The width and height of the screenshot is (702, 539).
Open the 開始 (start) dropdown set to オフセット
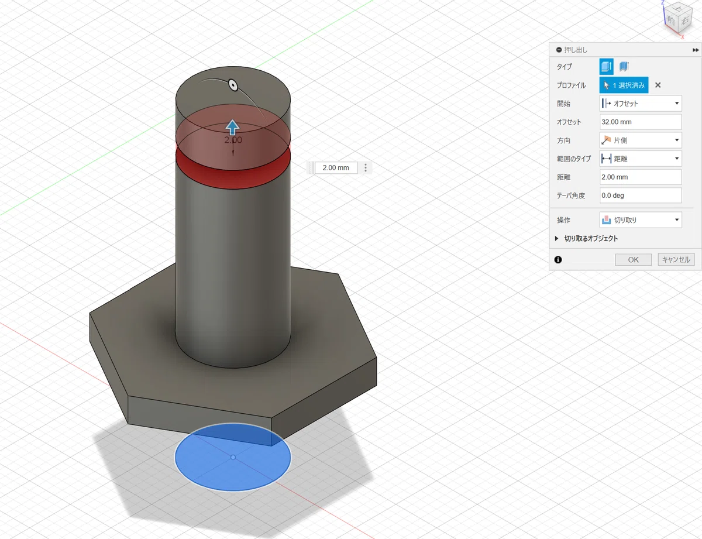[x=641, y=104]
